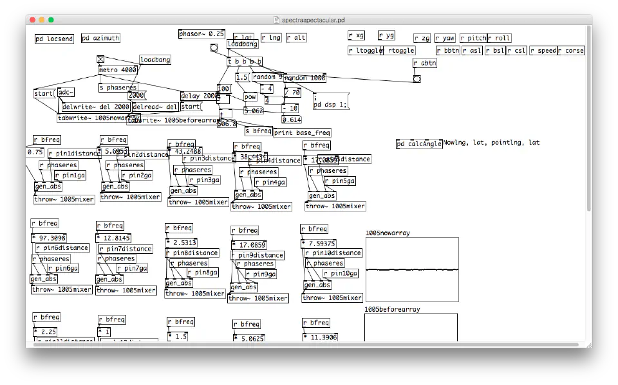
Task: Click the 'pd dsp 1;' message box
Action: [331, 102]
